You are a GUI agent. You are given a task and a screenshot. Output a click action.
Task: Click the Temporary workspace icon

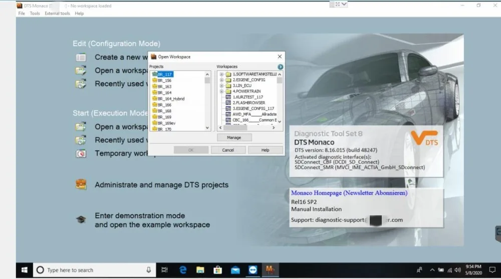pos(81,154)
